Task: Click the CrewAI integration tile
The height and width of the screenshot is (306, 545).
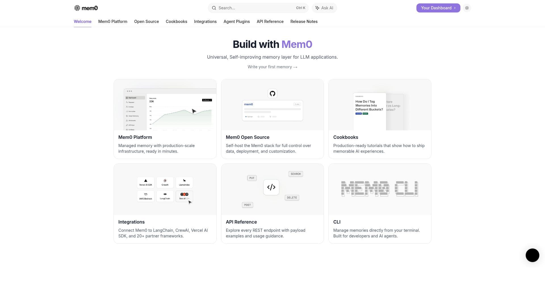Action: tap(165, 182)
